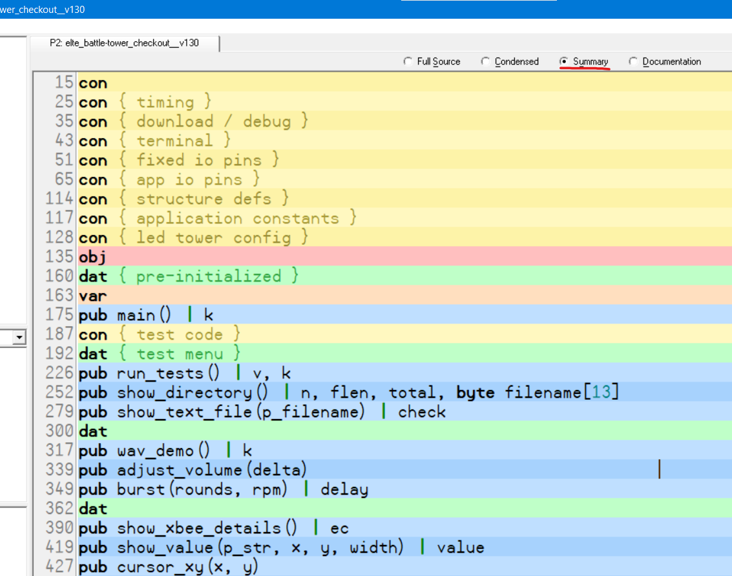
Task: Click the 'var' section at line 163
Action: click(x=405, y=296)
